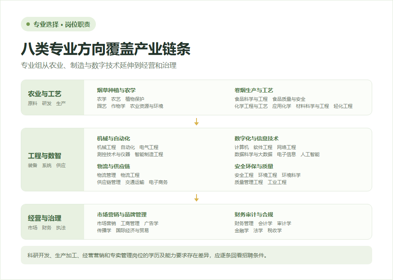Select the 数字化与信息技术 group heading
393x280 pixels.
(257, 138)
